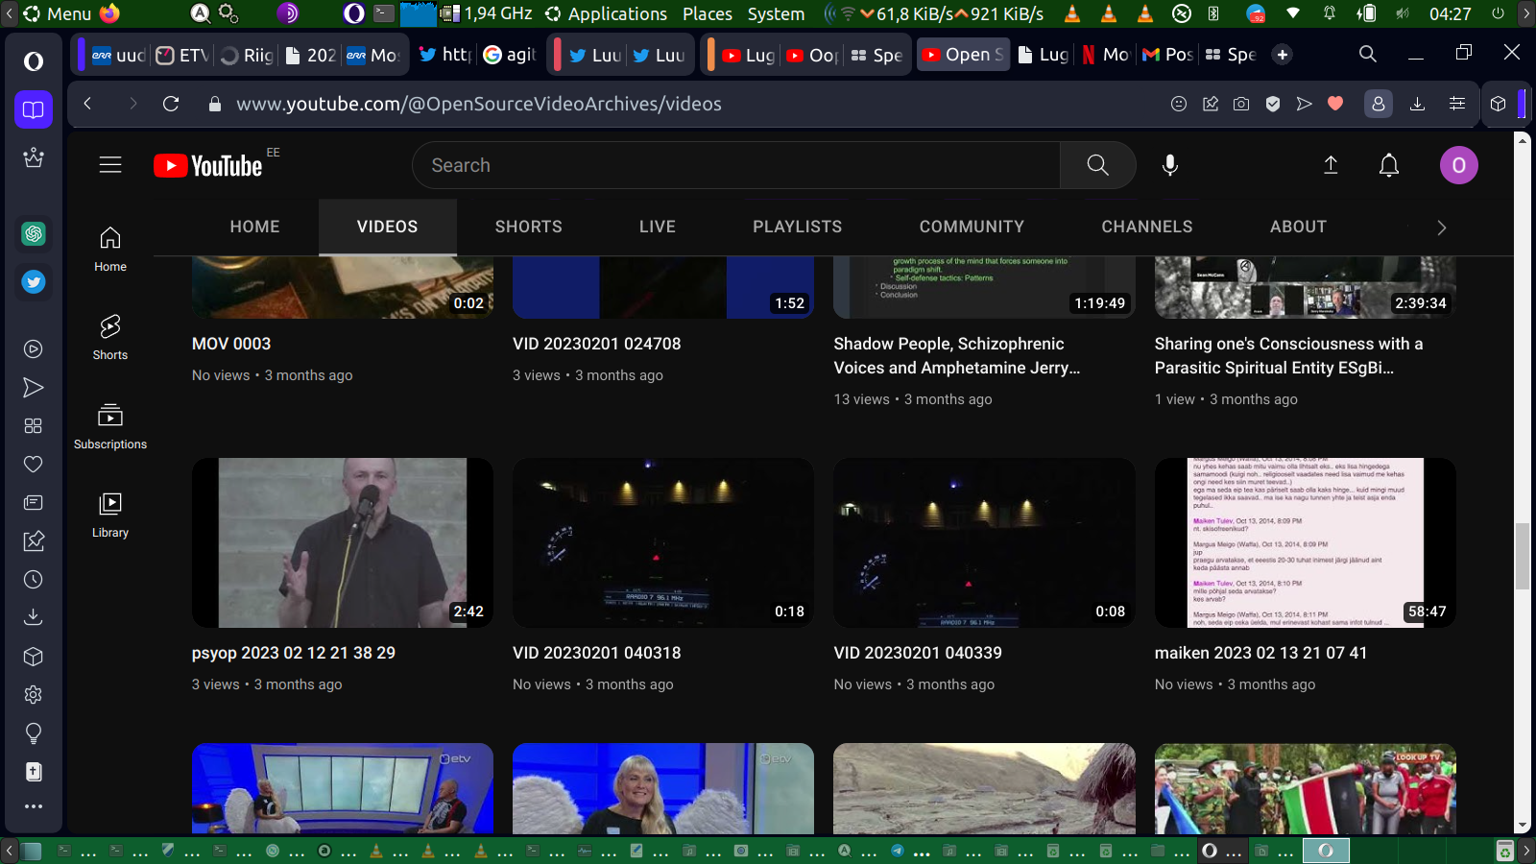
Task: Expand more channel tabs with right chevron
Action: (x=1441, y=228)
